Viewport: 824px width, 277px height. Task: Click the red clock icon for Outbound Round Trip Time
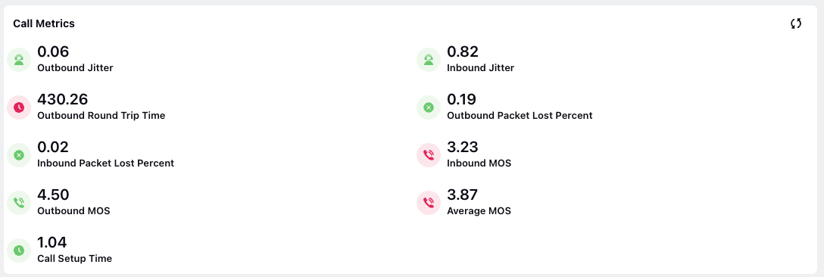tap(19, 107)
